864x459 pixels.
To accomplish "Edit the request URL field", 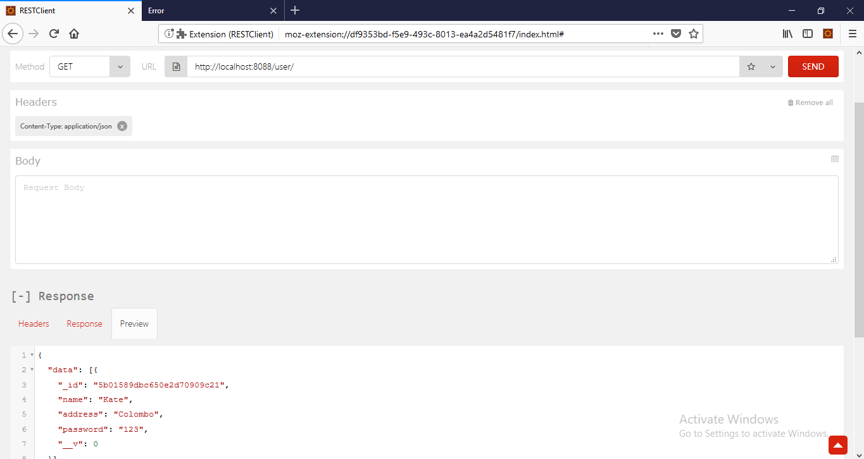I will click(463, 66).
